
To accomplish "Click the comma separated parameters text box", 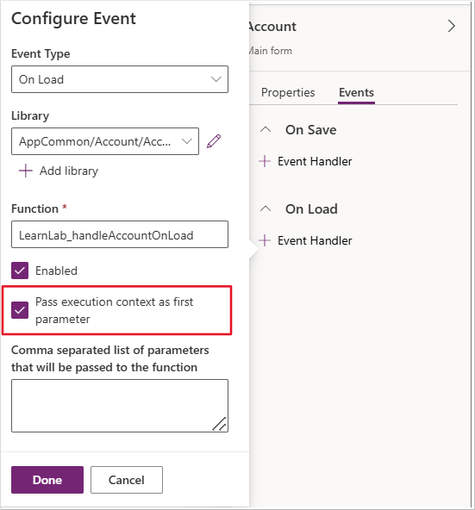I will [120, 406].
